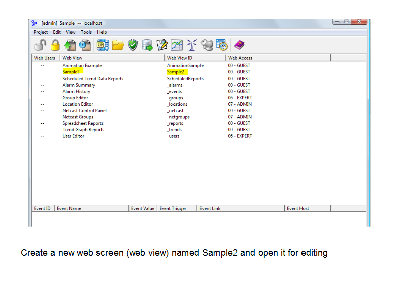Click the highlighted Sample2 view ID

click(175, 72)
